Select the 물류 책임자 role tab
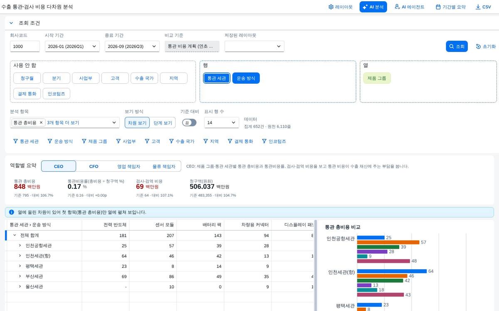499x311 pixels. (x=164, y=166)
